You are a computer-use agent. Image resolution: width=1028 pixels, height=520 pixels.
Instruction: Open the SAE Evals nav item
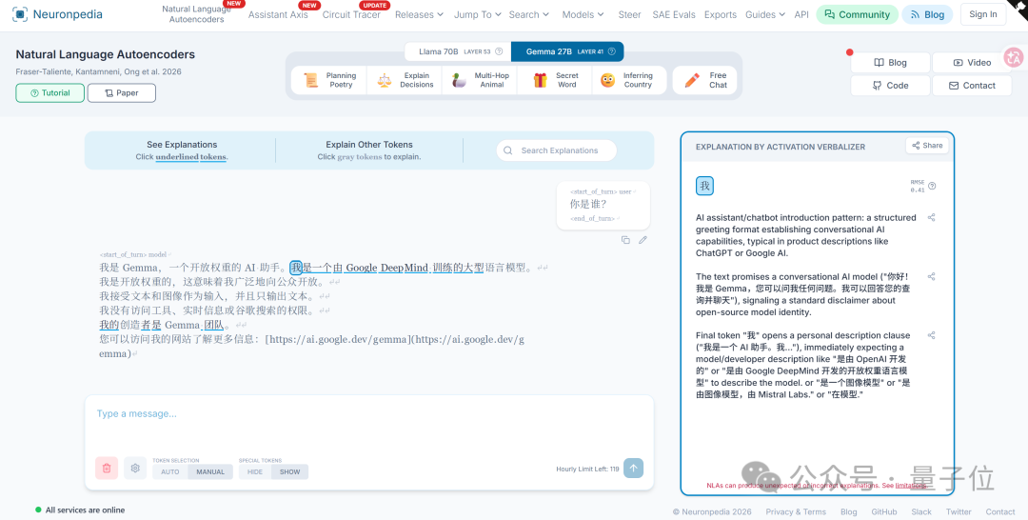click(673, 14)
